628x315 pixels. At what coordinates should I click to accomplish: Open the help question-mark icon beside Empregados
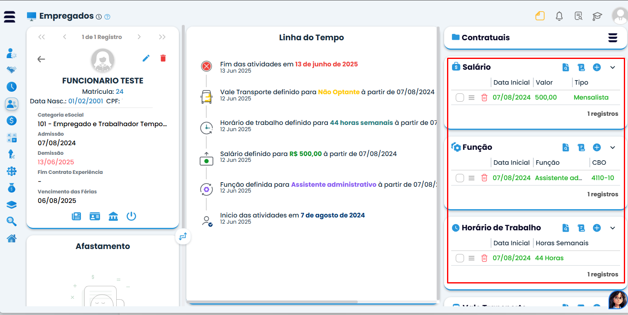pos(108,17)
